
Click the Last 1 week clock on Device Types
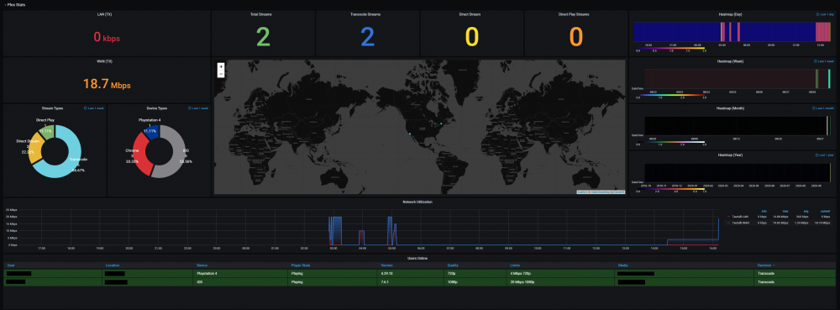coord(198,108)
